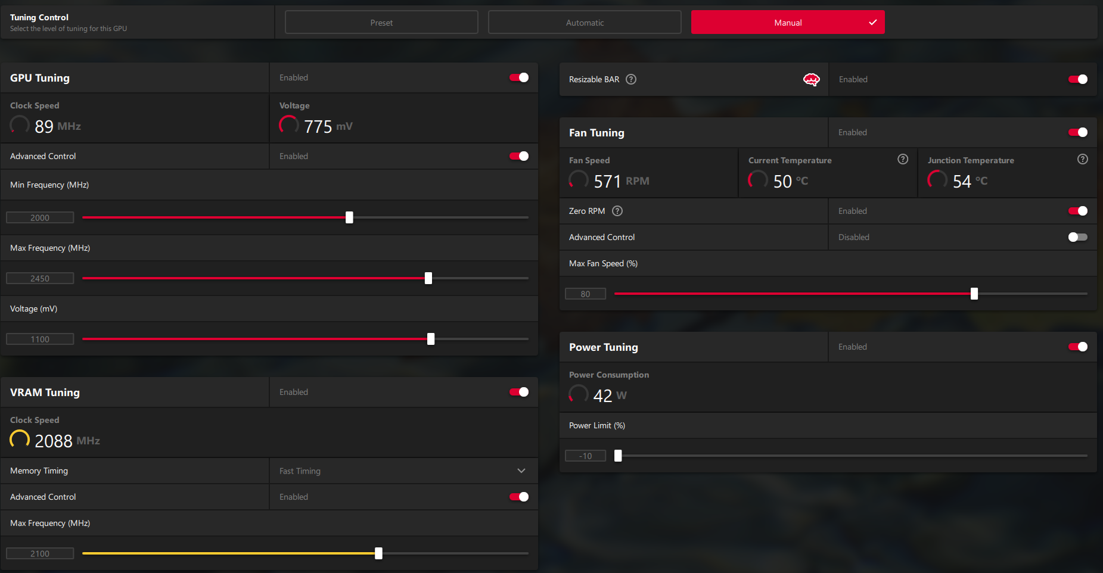Screen dimensions: 1103x573
Task: Click the Resizable BAR help icon
Action: pos(631,79)
